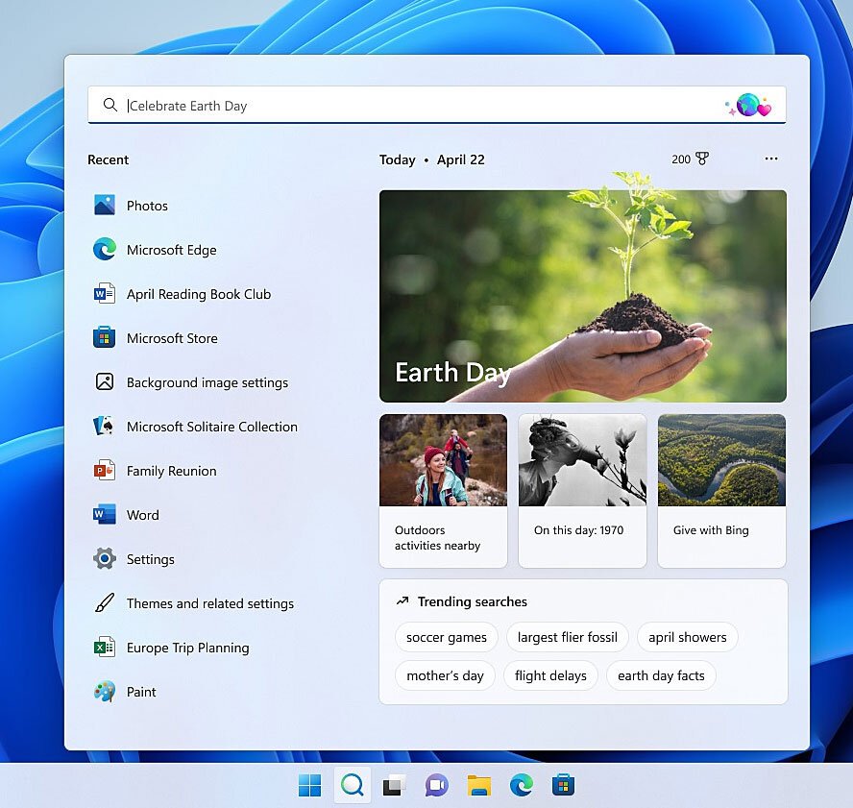Search trending 'april showers'
Screen dimensions: 853x808
coord(688,637)
